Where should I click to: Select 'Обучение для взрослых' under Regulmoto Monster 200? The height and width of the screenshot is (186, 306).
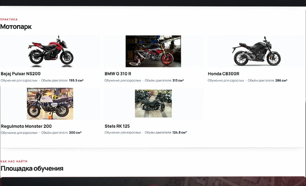pyautogui.click(x=19, y=133)
